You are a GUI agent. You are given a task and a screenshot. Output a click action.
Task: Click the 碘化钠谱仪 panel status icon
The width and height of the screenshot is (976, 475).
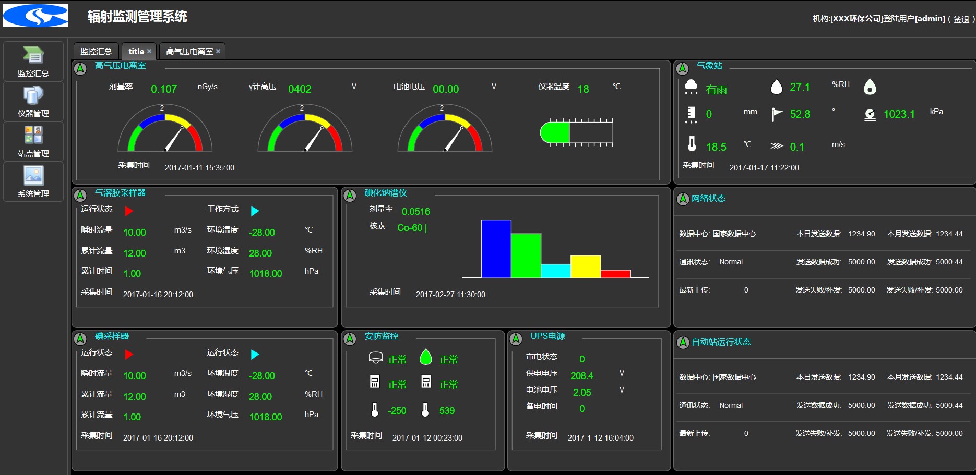click(350, 196)
